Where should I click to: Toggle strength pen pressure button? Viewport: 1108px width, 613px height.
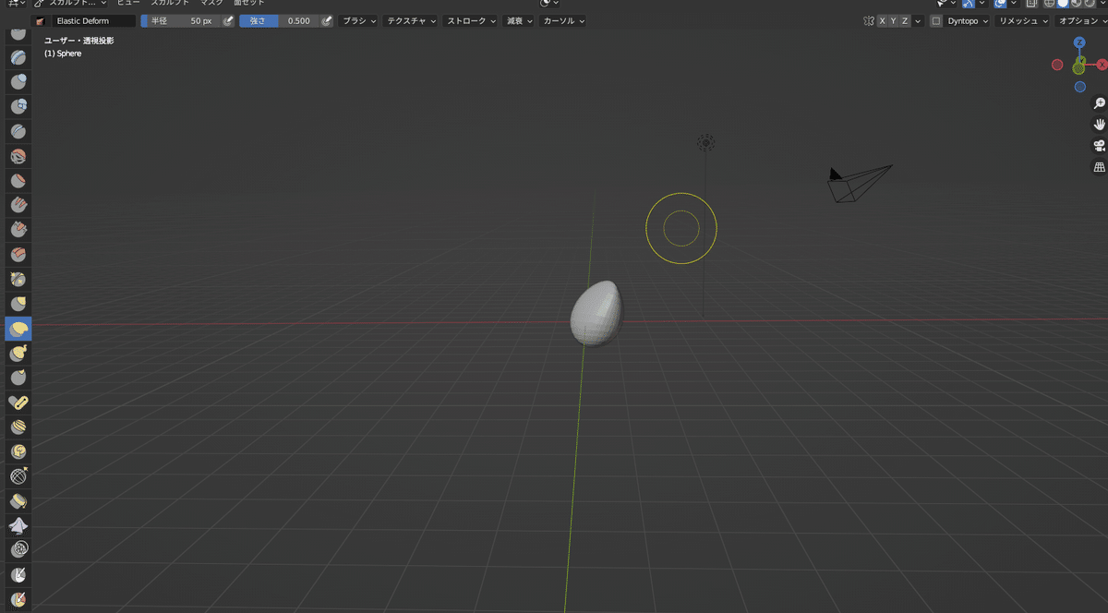pyautogui.click(x=327, y=20)
